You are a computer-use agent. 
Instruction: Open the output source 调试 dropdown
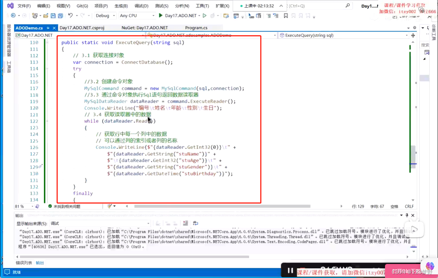pyautogui.click(x=100, y=223)
